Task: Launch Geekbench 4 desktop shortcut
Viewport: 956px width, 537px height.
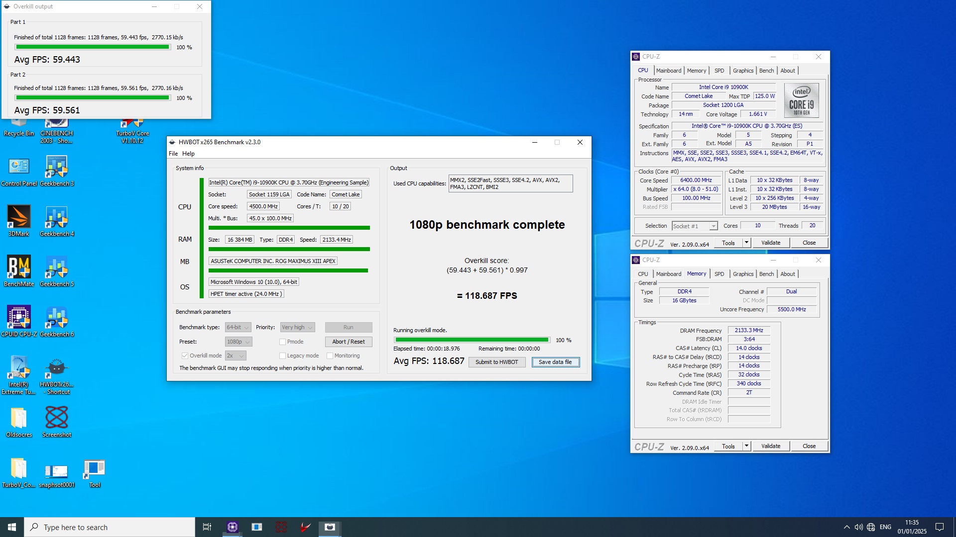Action: 57,221
